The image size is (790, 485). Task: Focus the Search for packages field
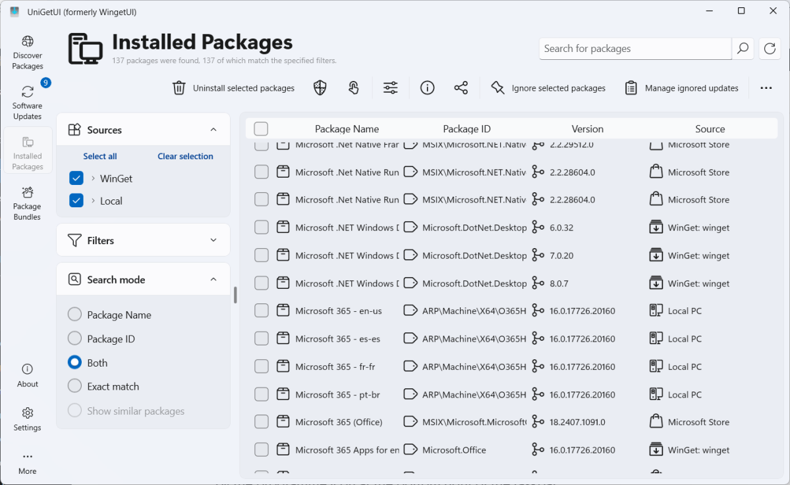click(x=635, y=48)
